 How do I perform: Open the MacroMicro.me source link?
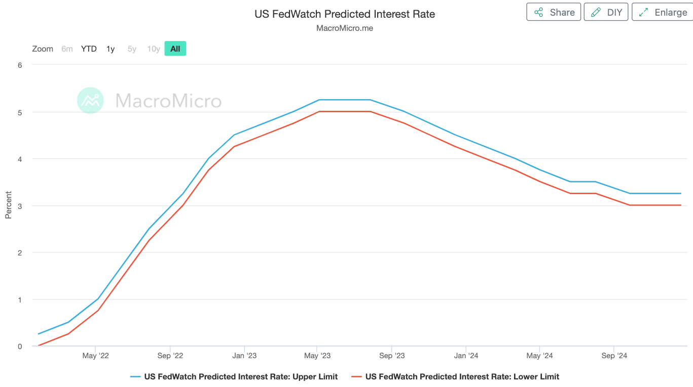[345, 28]
